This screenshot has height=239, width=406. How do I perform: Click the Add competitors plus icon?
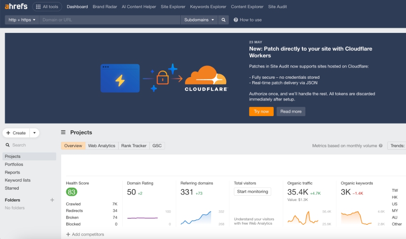[x=68, y=235]
